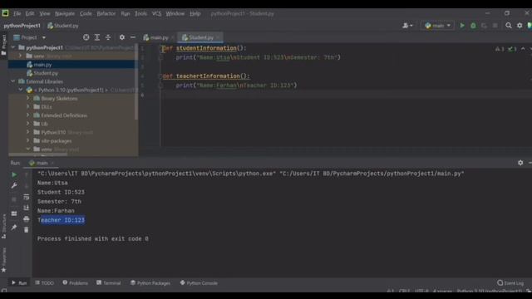Open the main run configuration dropdown
Image resolution: width=532 pixels, height=299 pixels.
point(437,26)
